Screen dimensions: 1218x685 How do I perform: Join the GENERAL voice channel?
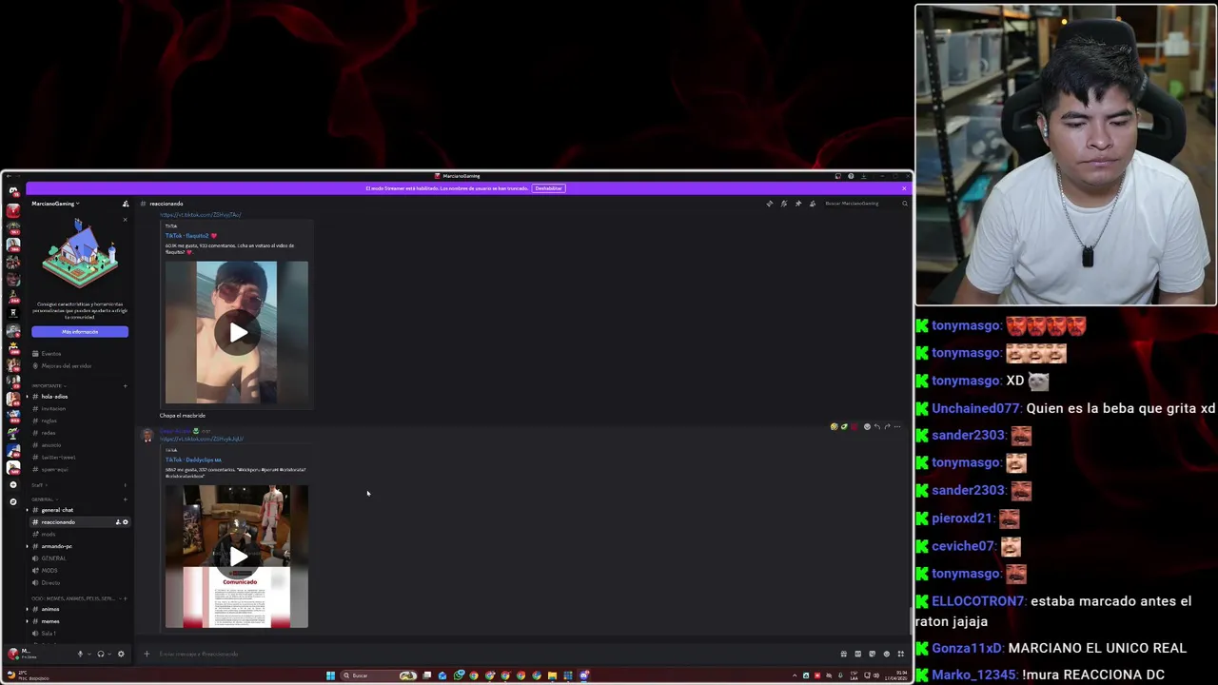(x=53, y=558)
